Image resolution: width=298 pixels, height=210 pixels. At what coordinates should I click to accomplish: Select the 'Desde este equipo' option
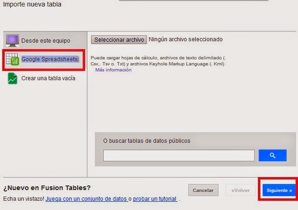point(46,40)
